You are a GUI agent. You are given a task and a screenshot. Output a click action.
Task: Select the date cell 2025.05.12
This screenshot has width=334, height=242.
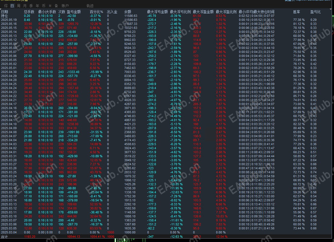click(9, 40)
